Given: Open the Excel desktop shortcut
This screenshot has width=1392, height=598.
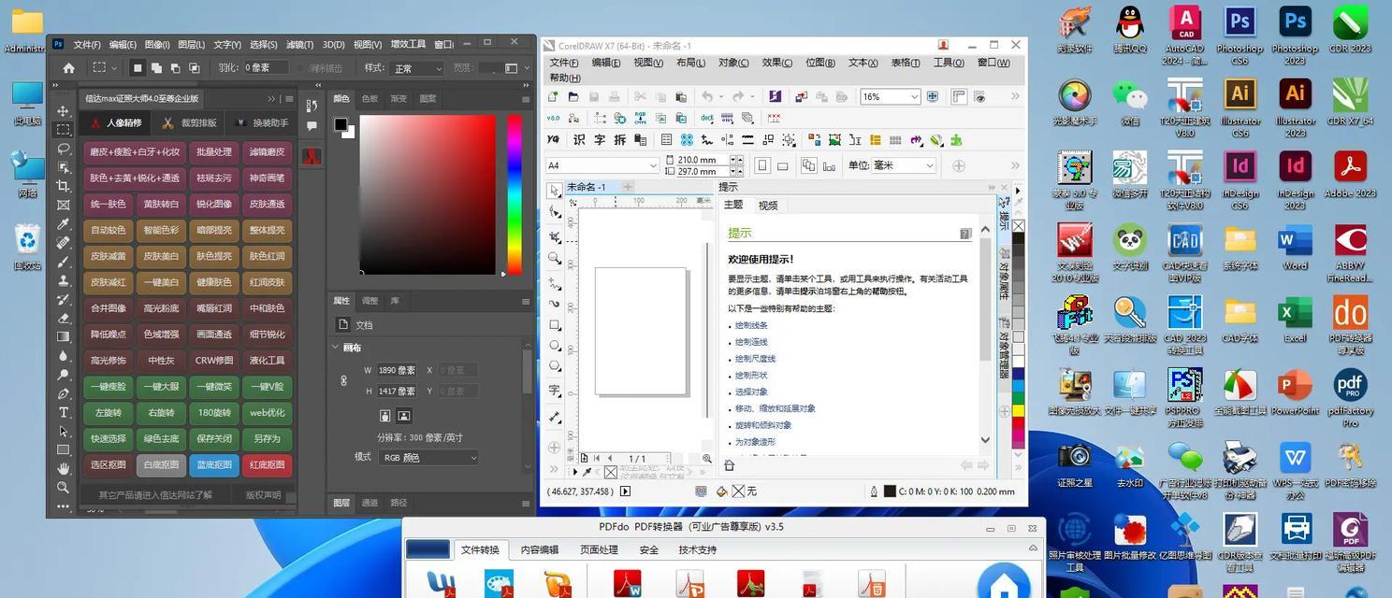Looking at the screenshot, I should pos(1295,320).
